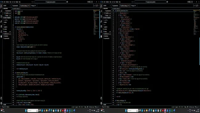Run Python file in left window editor
Viewport: 200px width, 113px height.
94,6
